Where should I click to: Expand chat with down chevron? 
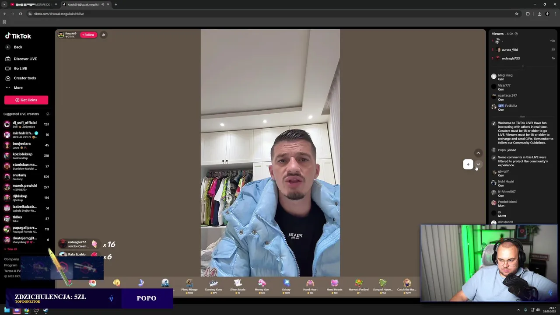[x=478, y=164]
